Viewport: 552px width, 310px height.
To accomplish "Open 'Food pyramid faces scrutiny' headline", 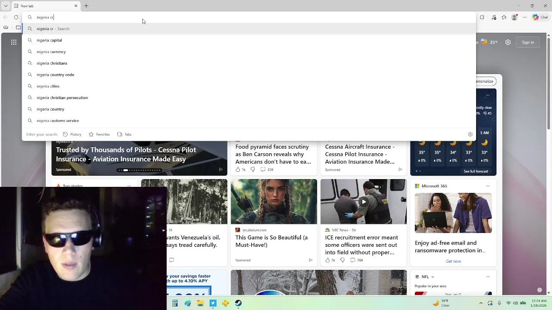I will (273, 154).
